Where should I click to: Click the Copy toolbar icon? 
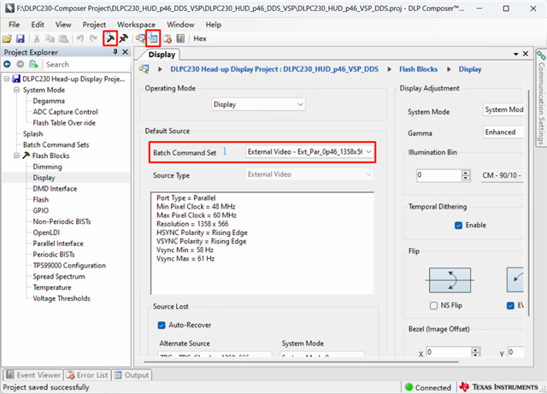coord(50,38)
